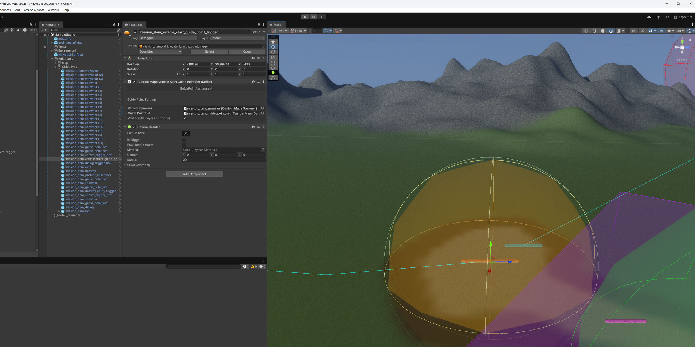Image resolution: width=695 pixels, height=347 pixels.
Task: Select mission_item_exfil in Hierarchy
Action: click(78, 167)
